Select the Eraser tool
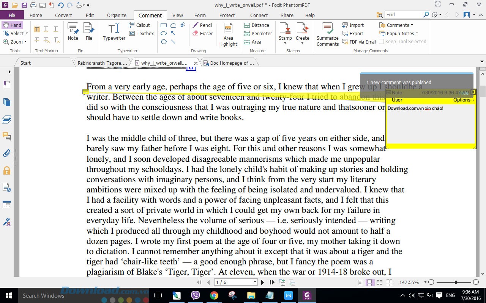Image resolution: width=486 pixels, height=303 pixels. (x=202, y=33)
